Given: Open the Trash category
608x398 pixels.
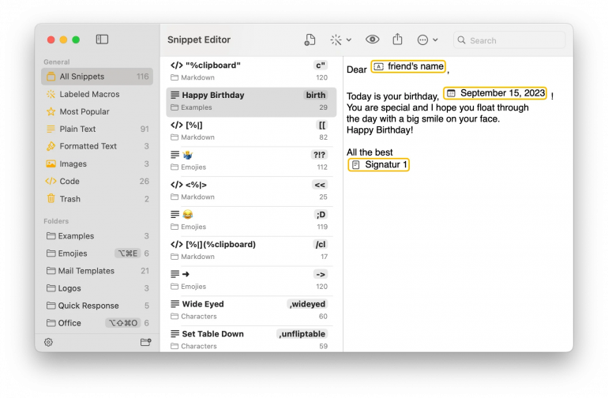Looking at the screenshot, I should [x=69, y=199].
